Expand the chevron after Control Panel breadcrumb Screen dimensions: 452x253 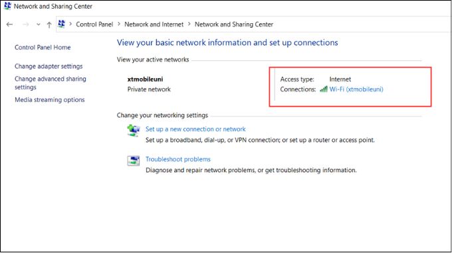tap(119, 24)
